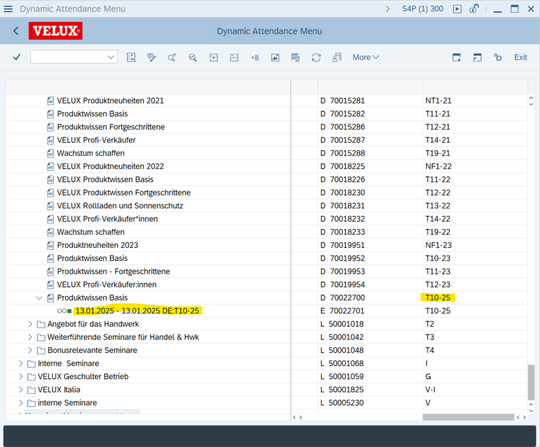Collapse the Produktwissen Basis T10-25 node

39,298
